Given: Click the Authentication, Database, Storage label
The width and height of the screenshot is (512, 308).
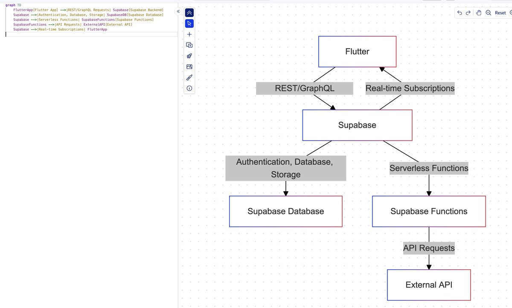Looking at the screenshot, I should (x=286, y=168).
